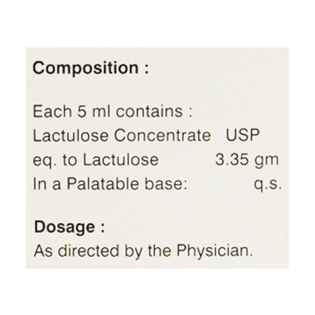Click the USP label
Image resolution: width=315 pixels, height=315 pixels.
click(x=242, y=135)
